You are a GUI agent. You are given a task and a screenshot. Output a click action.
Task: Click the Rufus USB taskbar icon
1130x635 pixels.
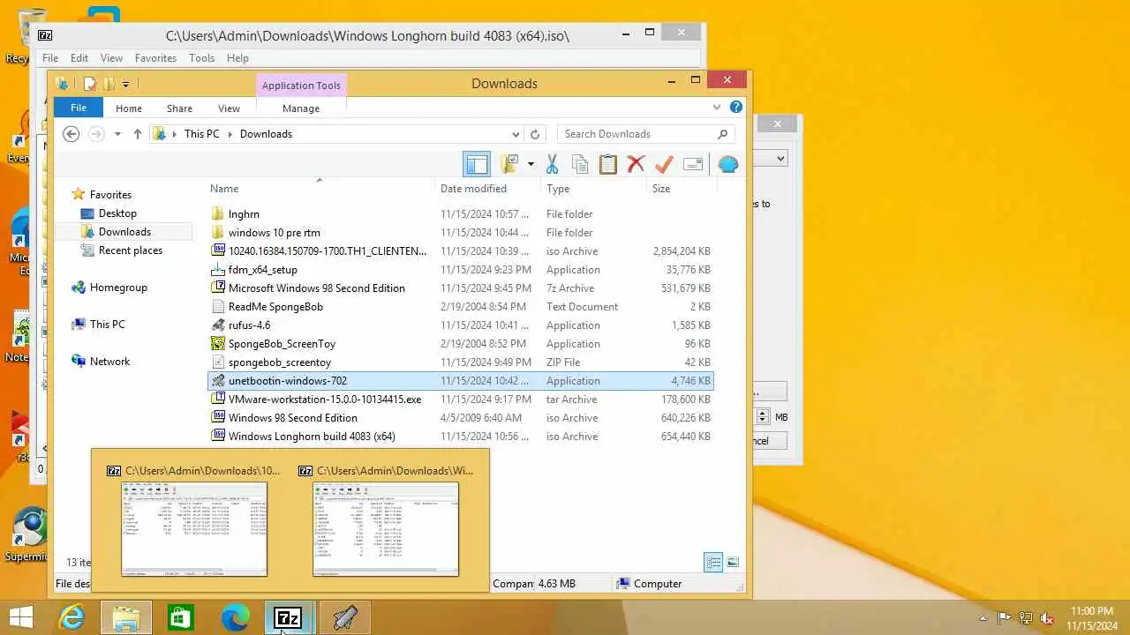coord(344,617)
